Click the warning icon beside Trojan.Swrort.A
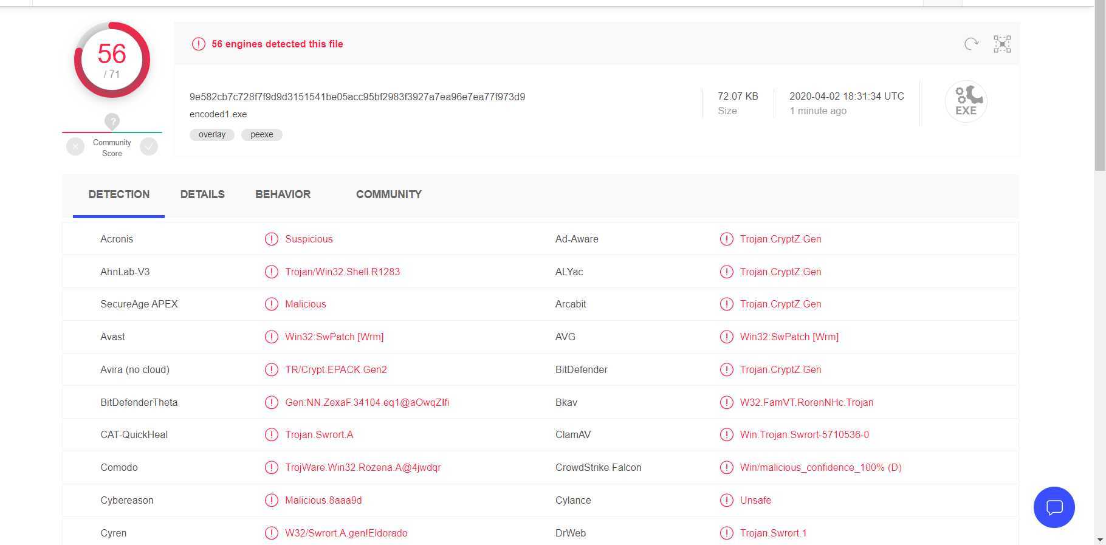Viewport: 1106px width, 545px height. (x=272, y=434)
